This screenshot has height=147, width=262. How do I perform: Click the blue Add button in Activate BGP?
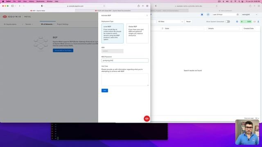(x=105, y=91)
